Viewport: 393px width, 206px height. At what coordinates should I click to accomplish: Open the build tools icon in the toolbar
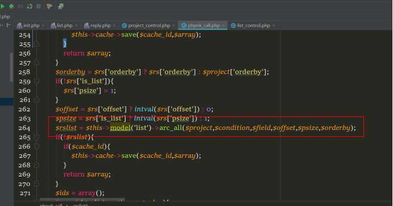pos(49,6)
